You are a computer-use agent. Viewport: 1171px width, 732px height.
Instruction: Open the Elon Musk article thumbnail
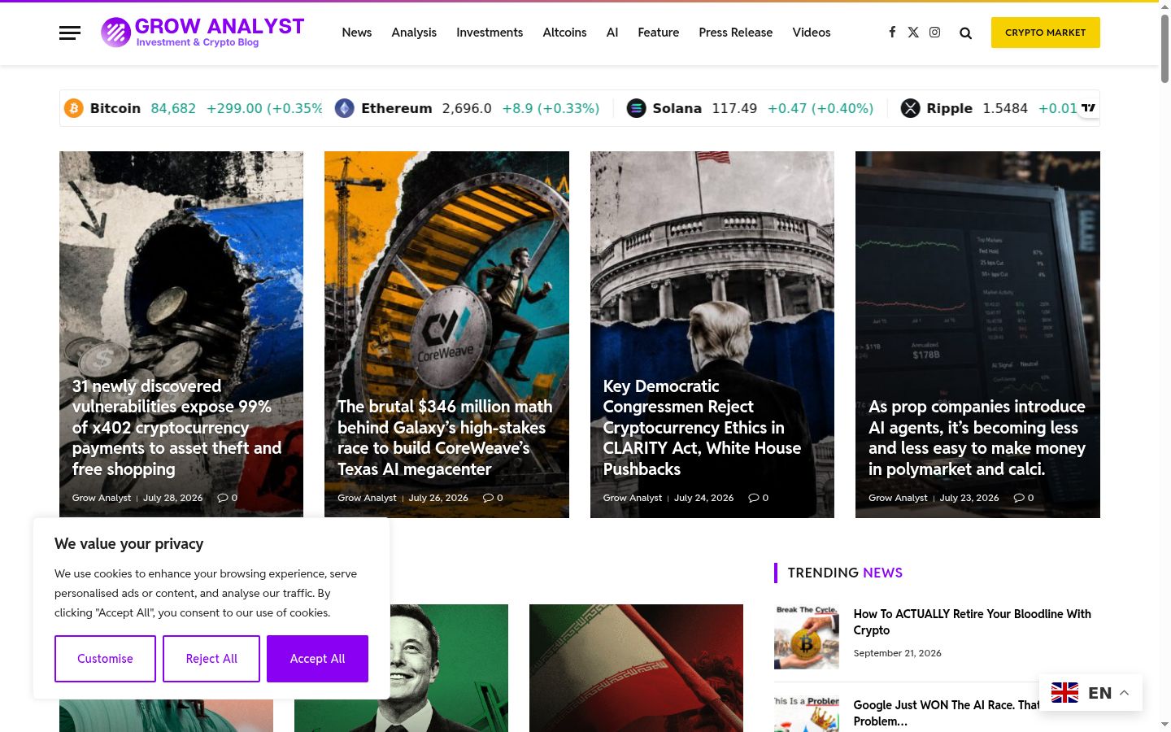401,668
